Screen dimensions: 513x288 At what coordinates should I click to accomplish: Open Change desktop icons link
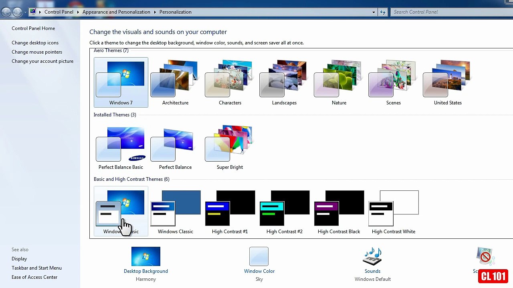35,43
